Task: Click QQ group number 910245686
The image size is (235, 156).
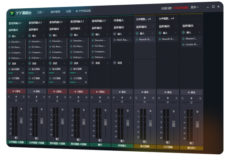Action: [181, 8]
